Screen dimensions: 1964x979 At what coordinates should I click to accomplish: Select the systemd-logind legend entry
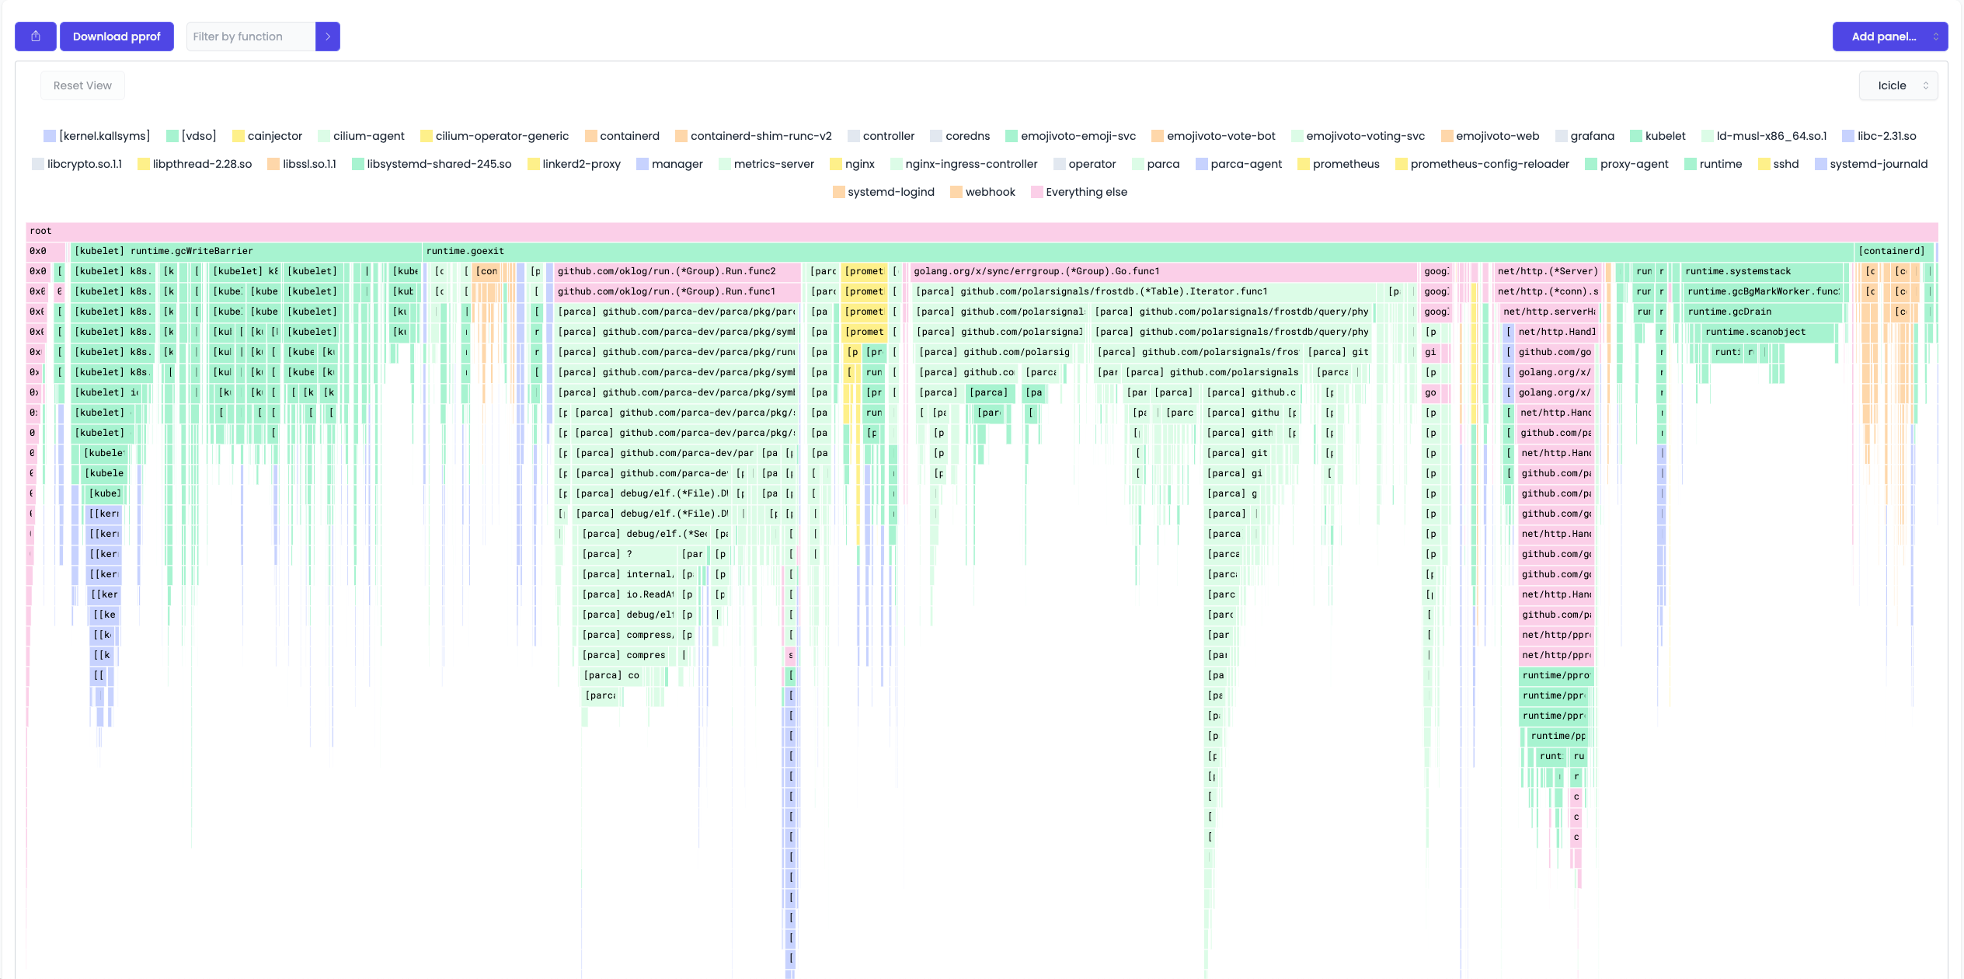[883, 192]
